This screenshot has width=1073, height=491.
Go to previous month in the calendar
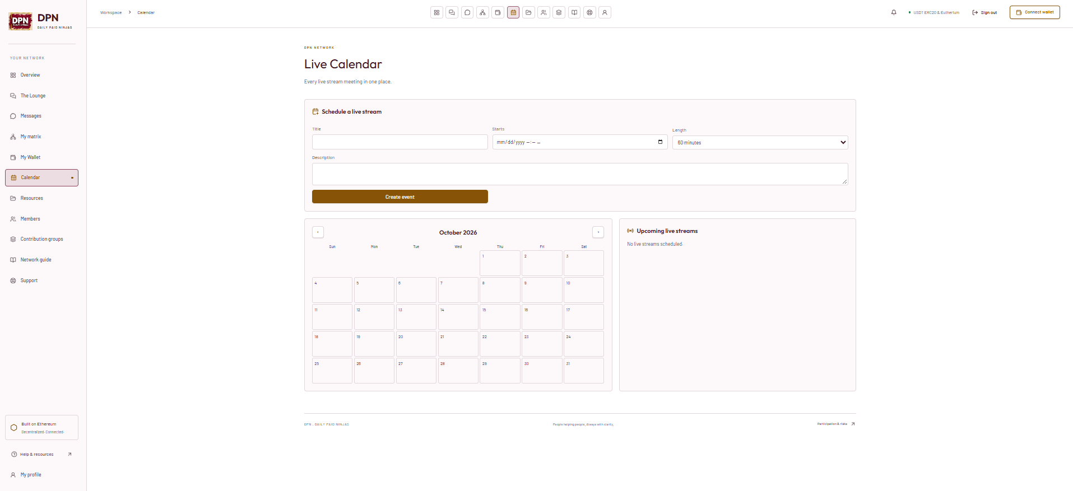(x=318, y=232)
